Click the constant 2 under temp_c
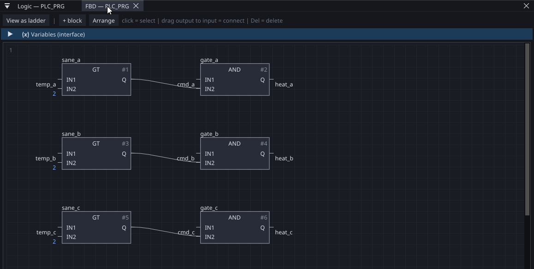 pyautogui.click(x=54, y=241)
